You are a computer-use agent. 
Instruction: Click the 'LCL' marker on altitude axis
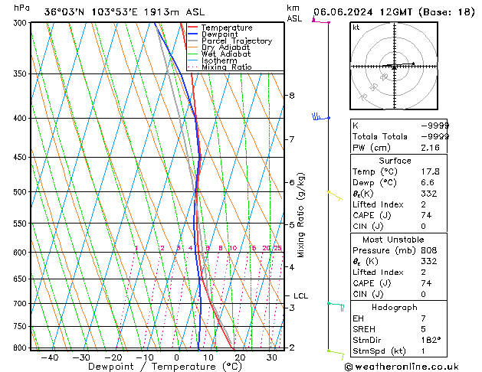tap(300, 296)
